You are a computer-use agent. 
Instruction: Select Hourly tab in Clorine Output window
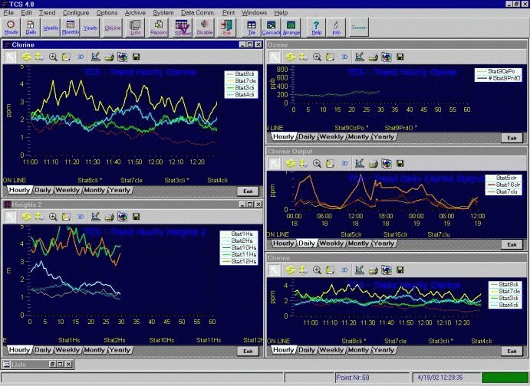pyautogui.click(x=283, y=244)
